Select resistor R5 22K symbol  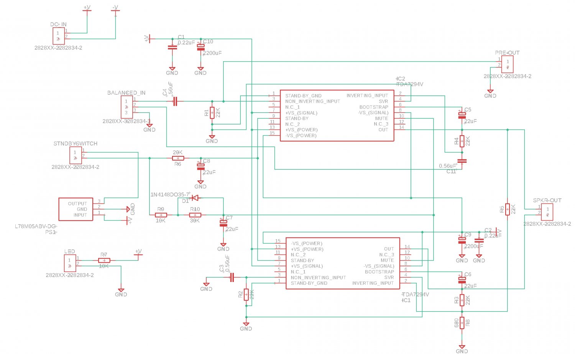click(508, 209)
